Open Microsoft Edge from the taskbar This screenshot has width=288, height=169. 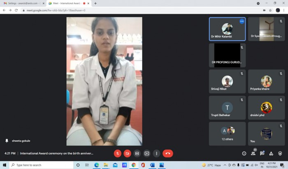[97, 165]
